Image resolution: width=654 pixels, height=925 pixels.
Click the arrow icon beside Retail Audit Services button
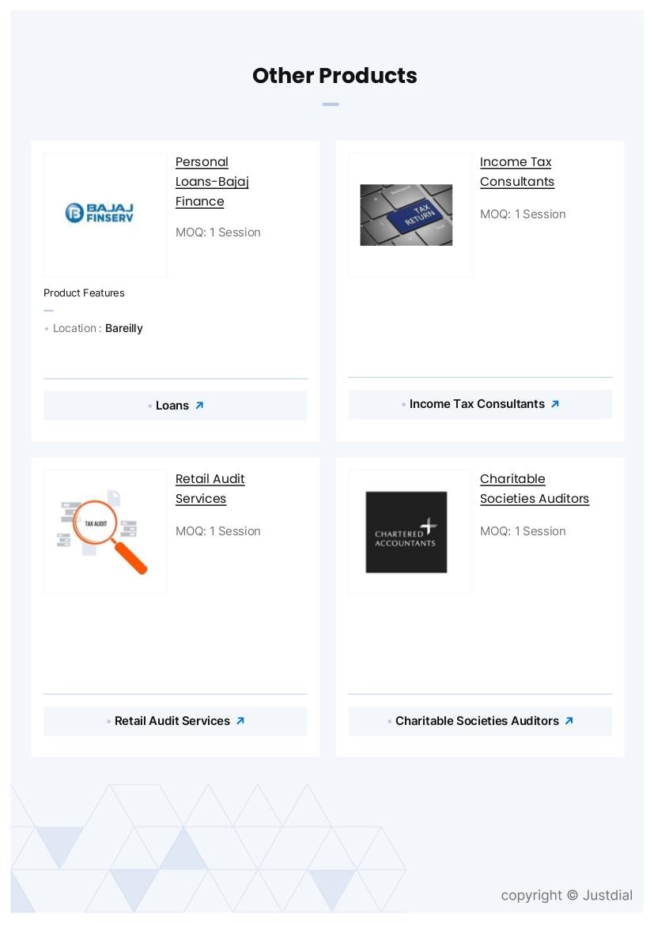(240, 721)
